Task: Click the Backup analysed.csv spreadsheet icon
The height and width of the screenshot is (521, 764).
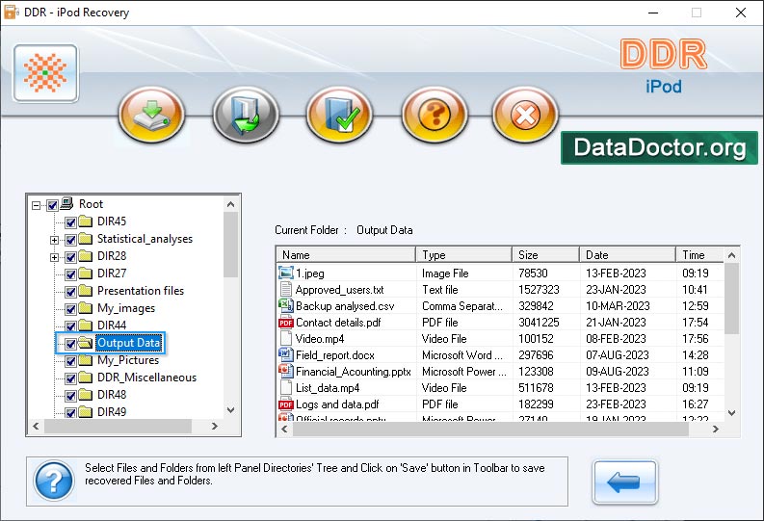Action: 285,305
